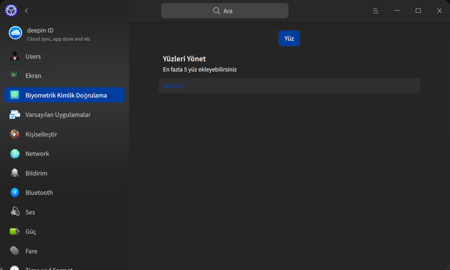Click the Bildirim bell icon
This screenshot has height=270, width=450.
click(15, 173)
